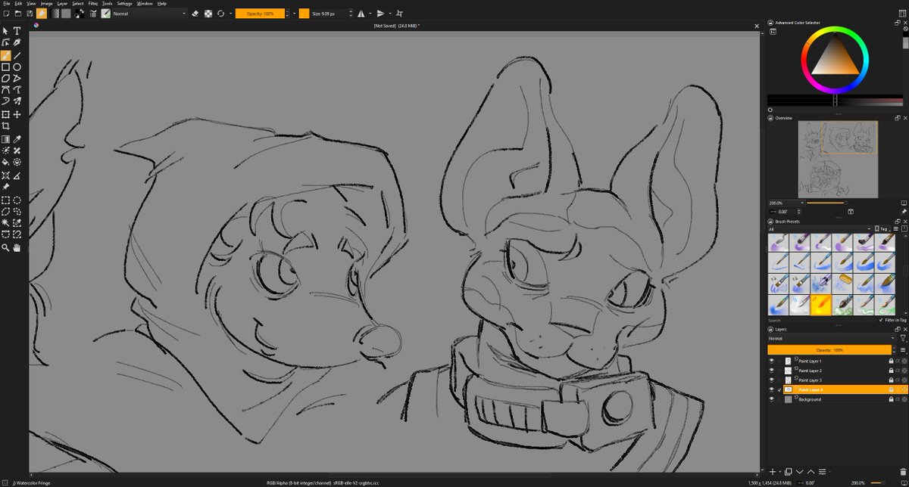Screen dimensions: 909x487
Task: Expand add layer options arrow
Action: 780,472
